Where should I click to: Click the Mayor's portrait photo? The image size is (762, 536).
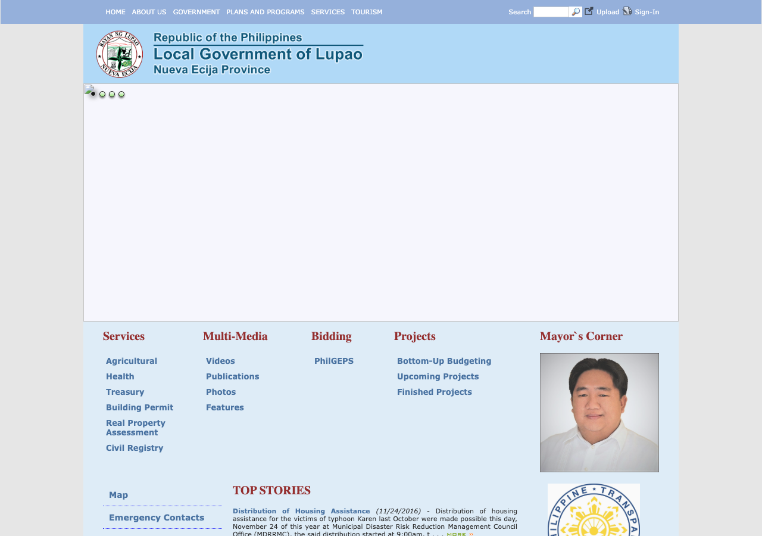(x=599, y=413)
